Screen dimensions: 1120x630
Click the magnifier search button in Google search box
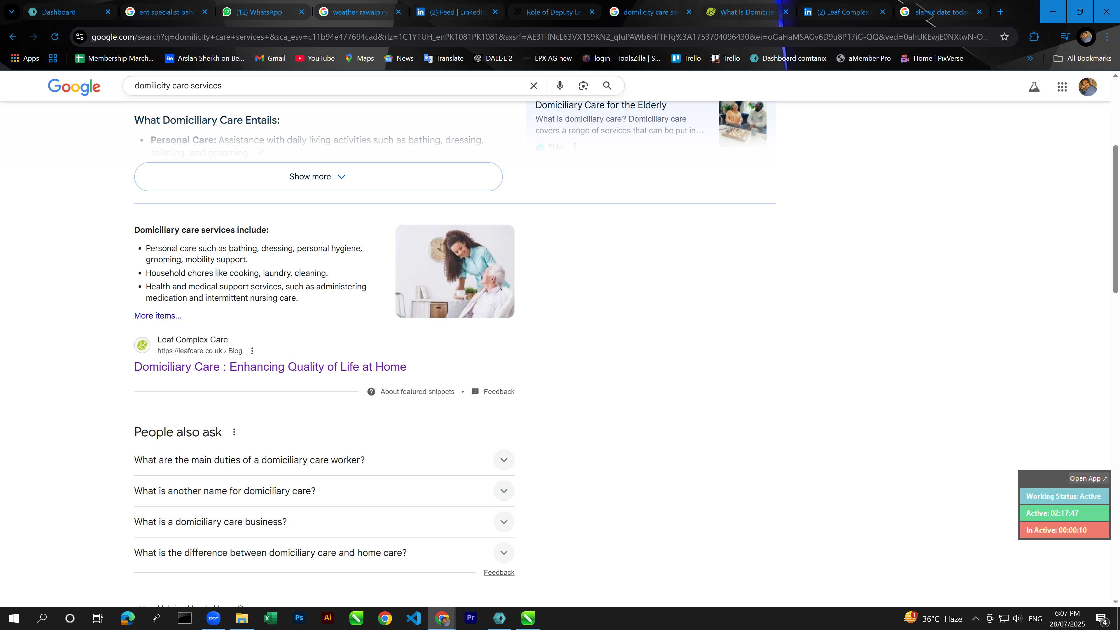coord(607,86)
